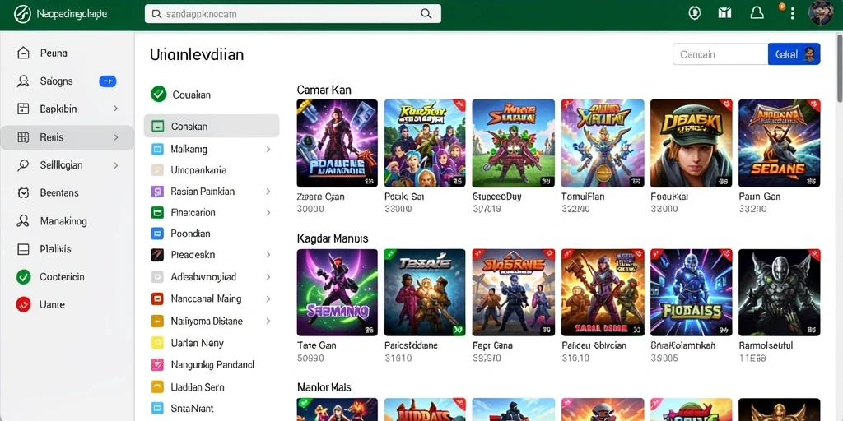Focus the top search field

292,14
